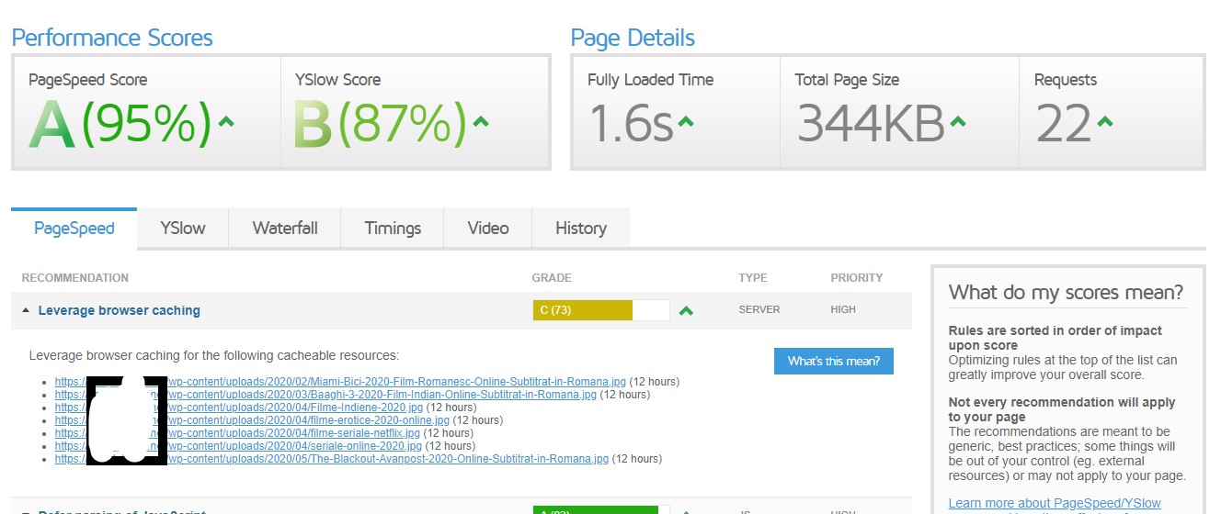Image resolution: width=1221 pixels, height=514 pixels.
Task: Open the filme-seriale-netflix.jpg link
Action: coord(237,433)
